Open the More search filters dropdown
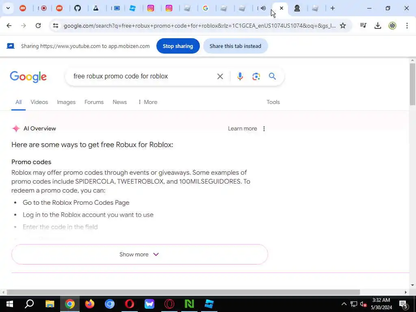Viewport: 416px width, 312px height. tap(148, 102)
